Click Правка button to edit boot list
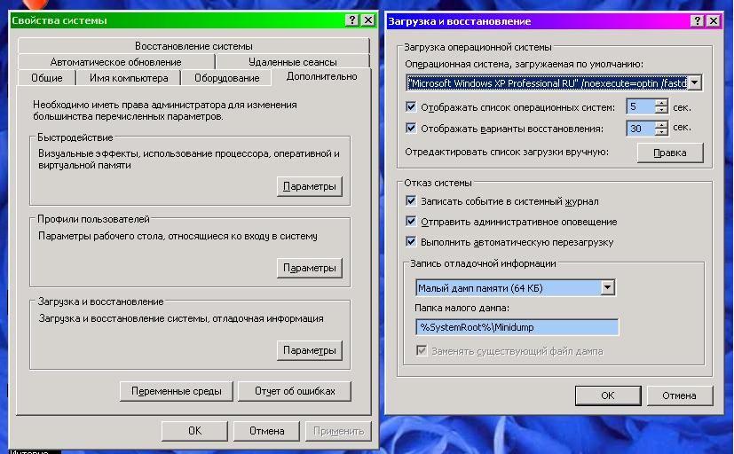Viewport: 734px width, 454px height. point(669,153)
